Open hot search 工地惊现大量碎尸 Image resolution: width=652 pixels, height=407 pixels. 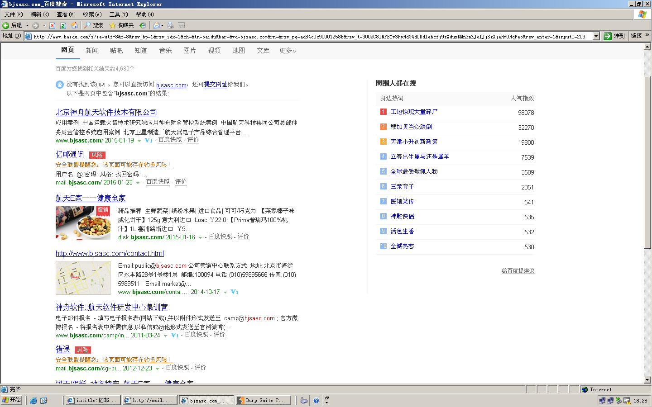(414, 112)
